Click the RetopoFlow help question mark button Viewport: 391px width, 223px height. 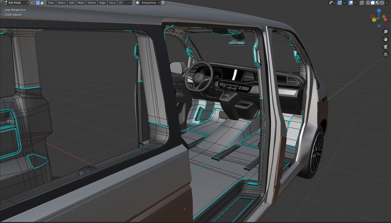coord(163,3)
